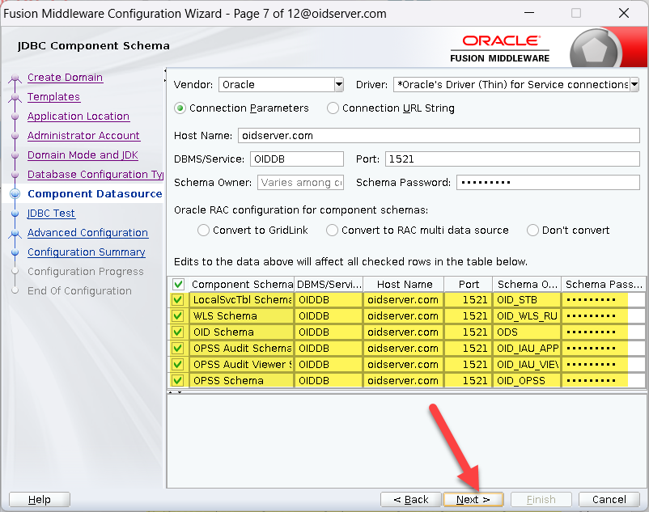649x512 pixels.
Task: Click the Next button
Action: [473, 500]
